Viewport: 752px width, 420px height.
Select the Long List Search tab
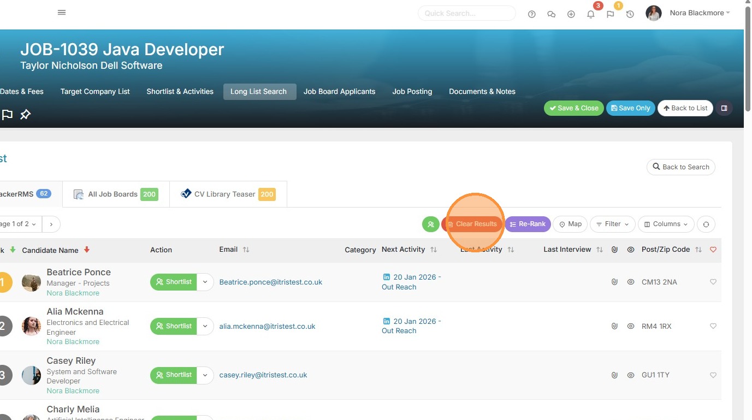pyautogui.click(x=259, y=92)
